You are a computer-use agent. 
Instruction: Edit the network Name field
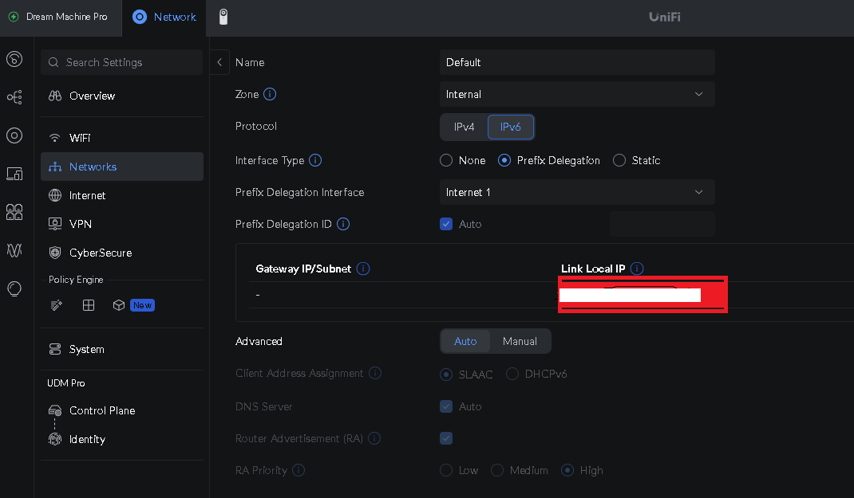(577, 62)
